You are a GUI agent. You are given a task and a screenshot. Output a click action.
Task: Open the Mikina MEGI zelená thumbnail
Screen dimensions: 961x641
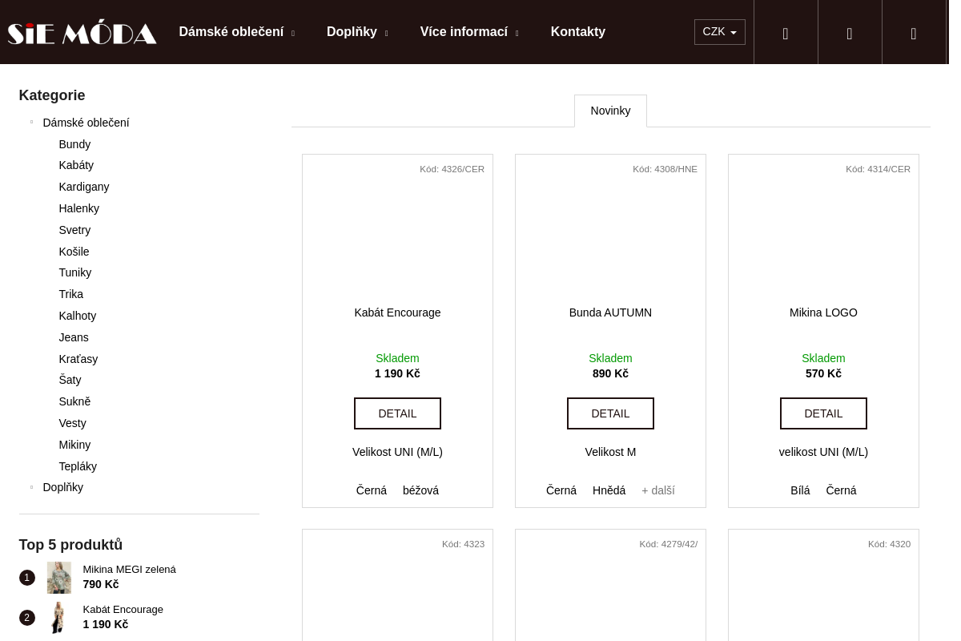pos(58,577)
